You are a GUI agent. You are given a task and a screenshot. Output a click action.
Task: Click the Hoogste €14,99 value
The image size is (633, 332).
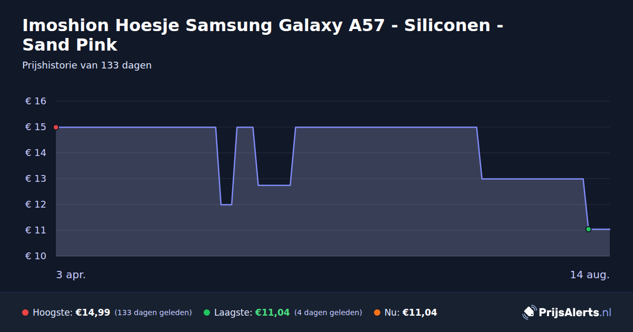pyautogui.click(x=93, y=313)
